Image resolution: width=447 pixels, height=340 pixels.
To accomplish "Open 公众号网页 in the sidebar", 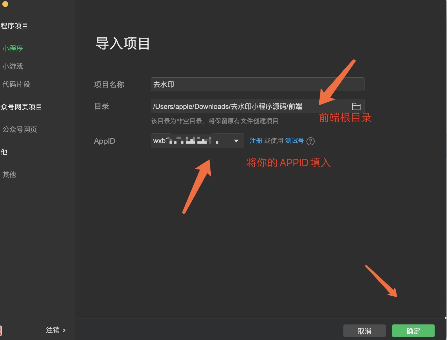I will [20, 129].
